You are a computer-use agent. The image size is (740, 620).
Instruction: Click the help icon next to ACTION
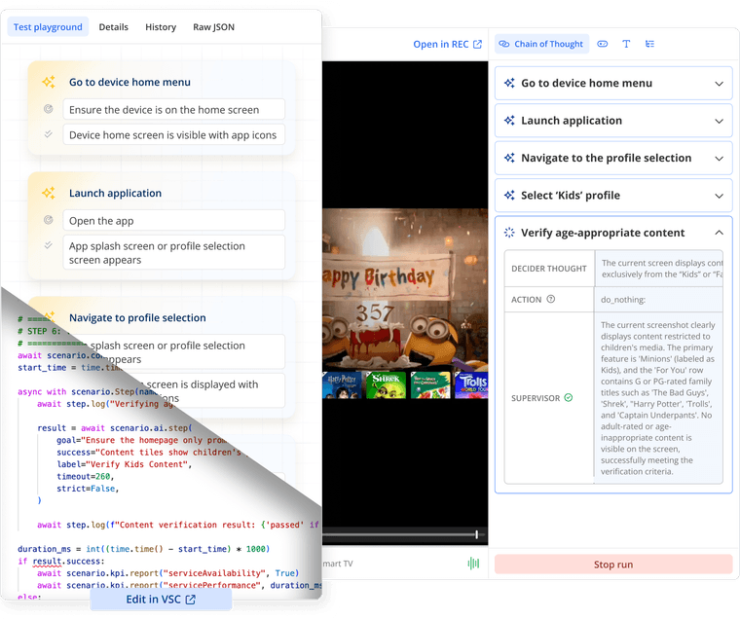tap(551, 299)
